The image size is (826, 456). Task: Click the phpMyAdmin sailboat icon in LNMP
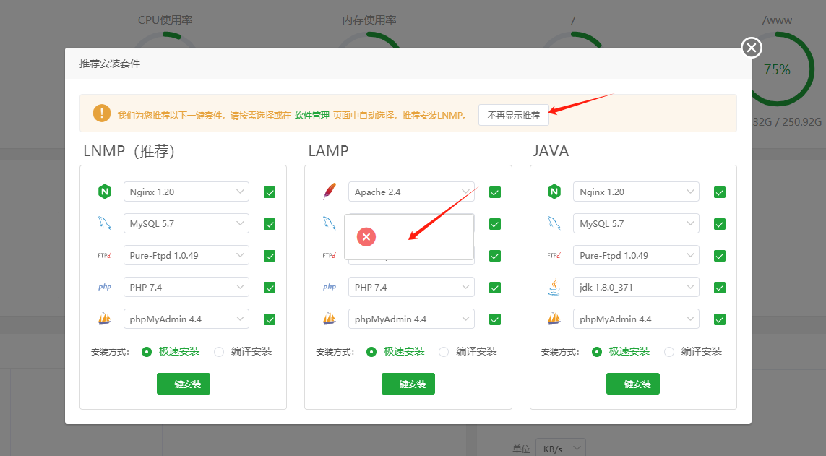coord(104,319)
